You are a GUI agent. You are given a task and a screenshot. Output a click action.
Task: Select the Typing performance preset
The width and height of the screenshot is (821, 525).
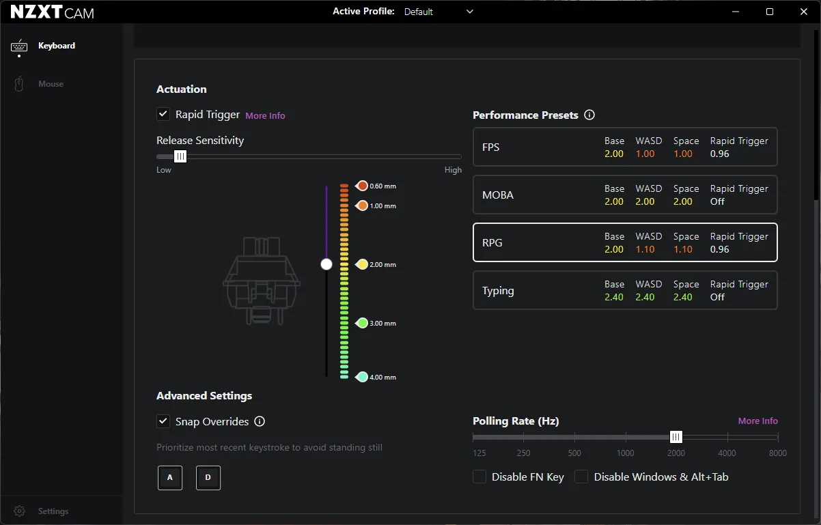[625, 290]
